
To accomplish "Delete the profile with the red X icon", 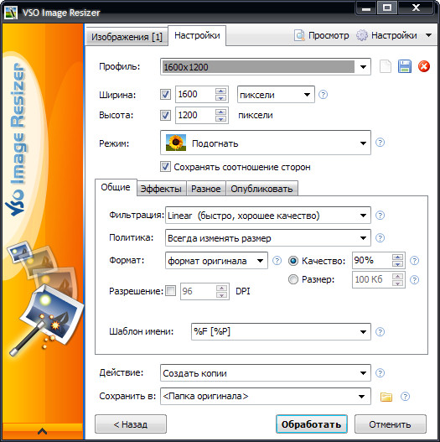I will (424, 67).
